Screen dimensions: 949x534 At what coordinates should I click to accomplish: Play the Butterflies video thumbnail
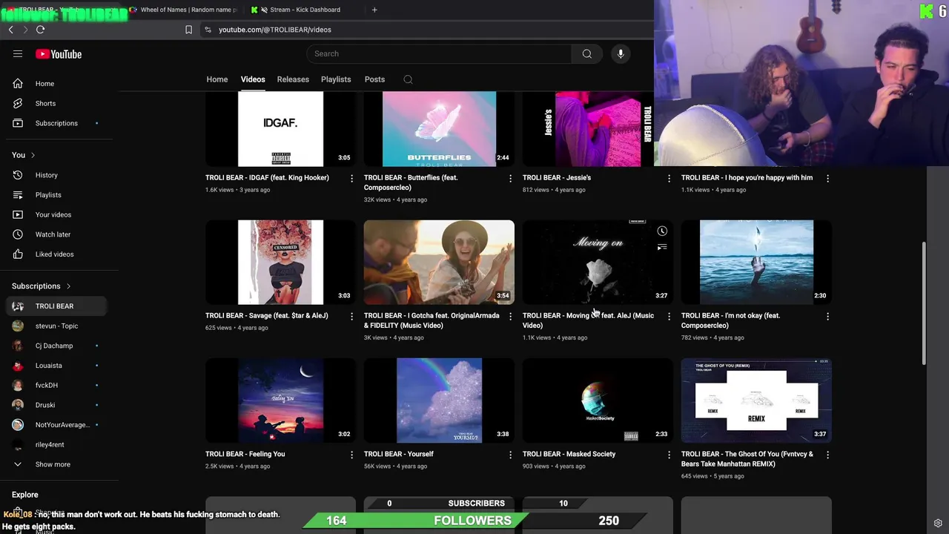439,129
